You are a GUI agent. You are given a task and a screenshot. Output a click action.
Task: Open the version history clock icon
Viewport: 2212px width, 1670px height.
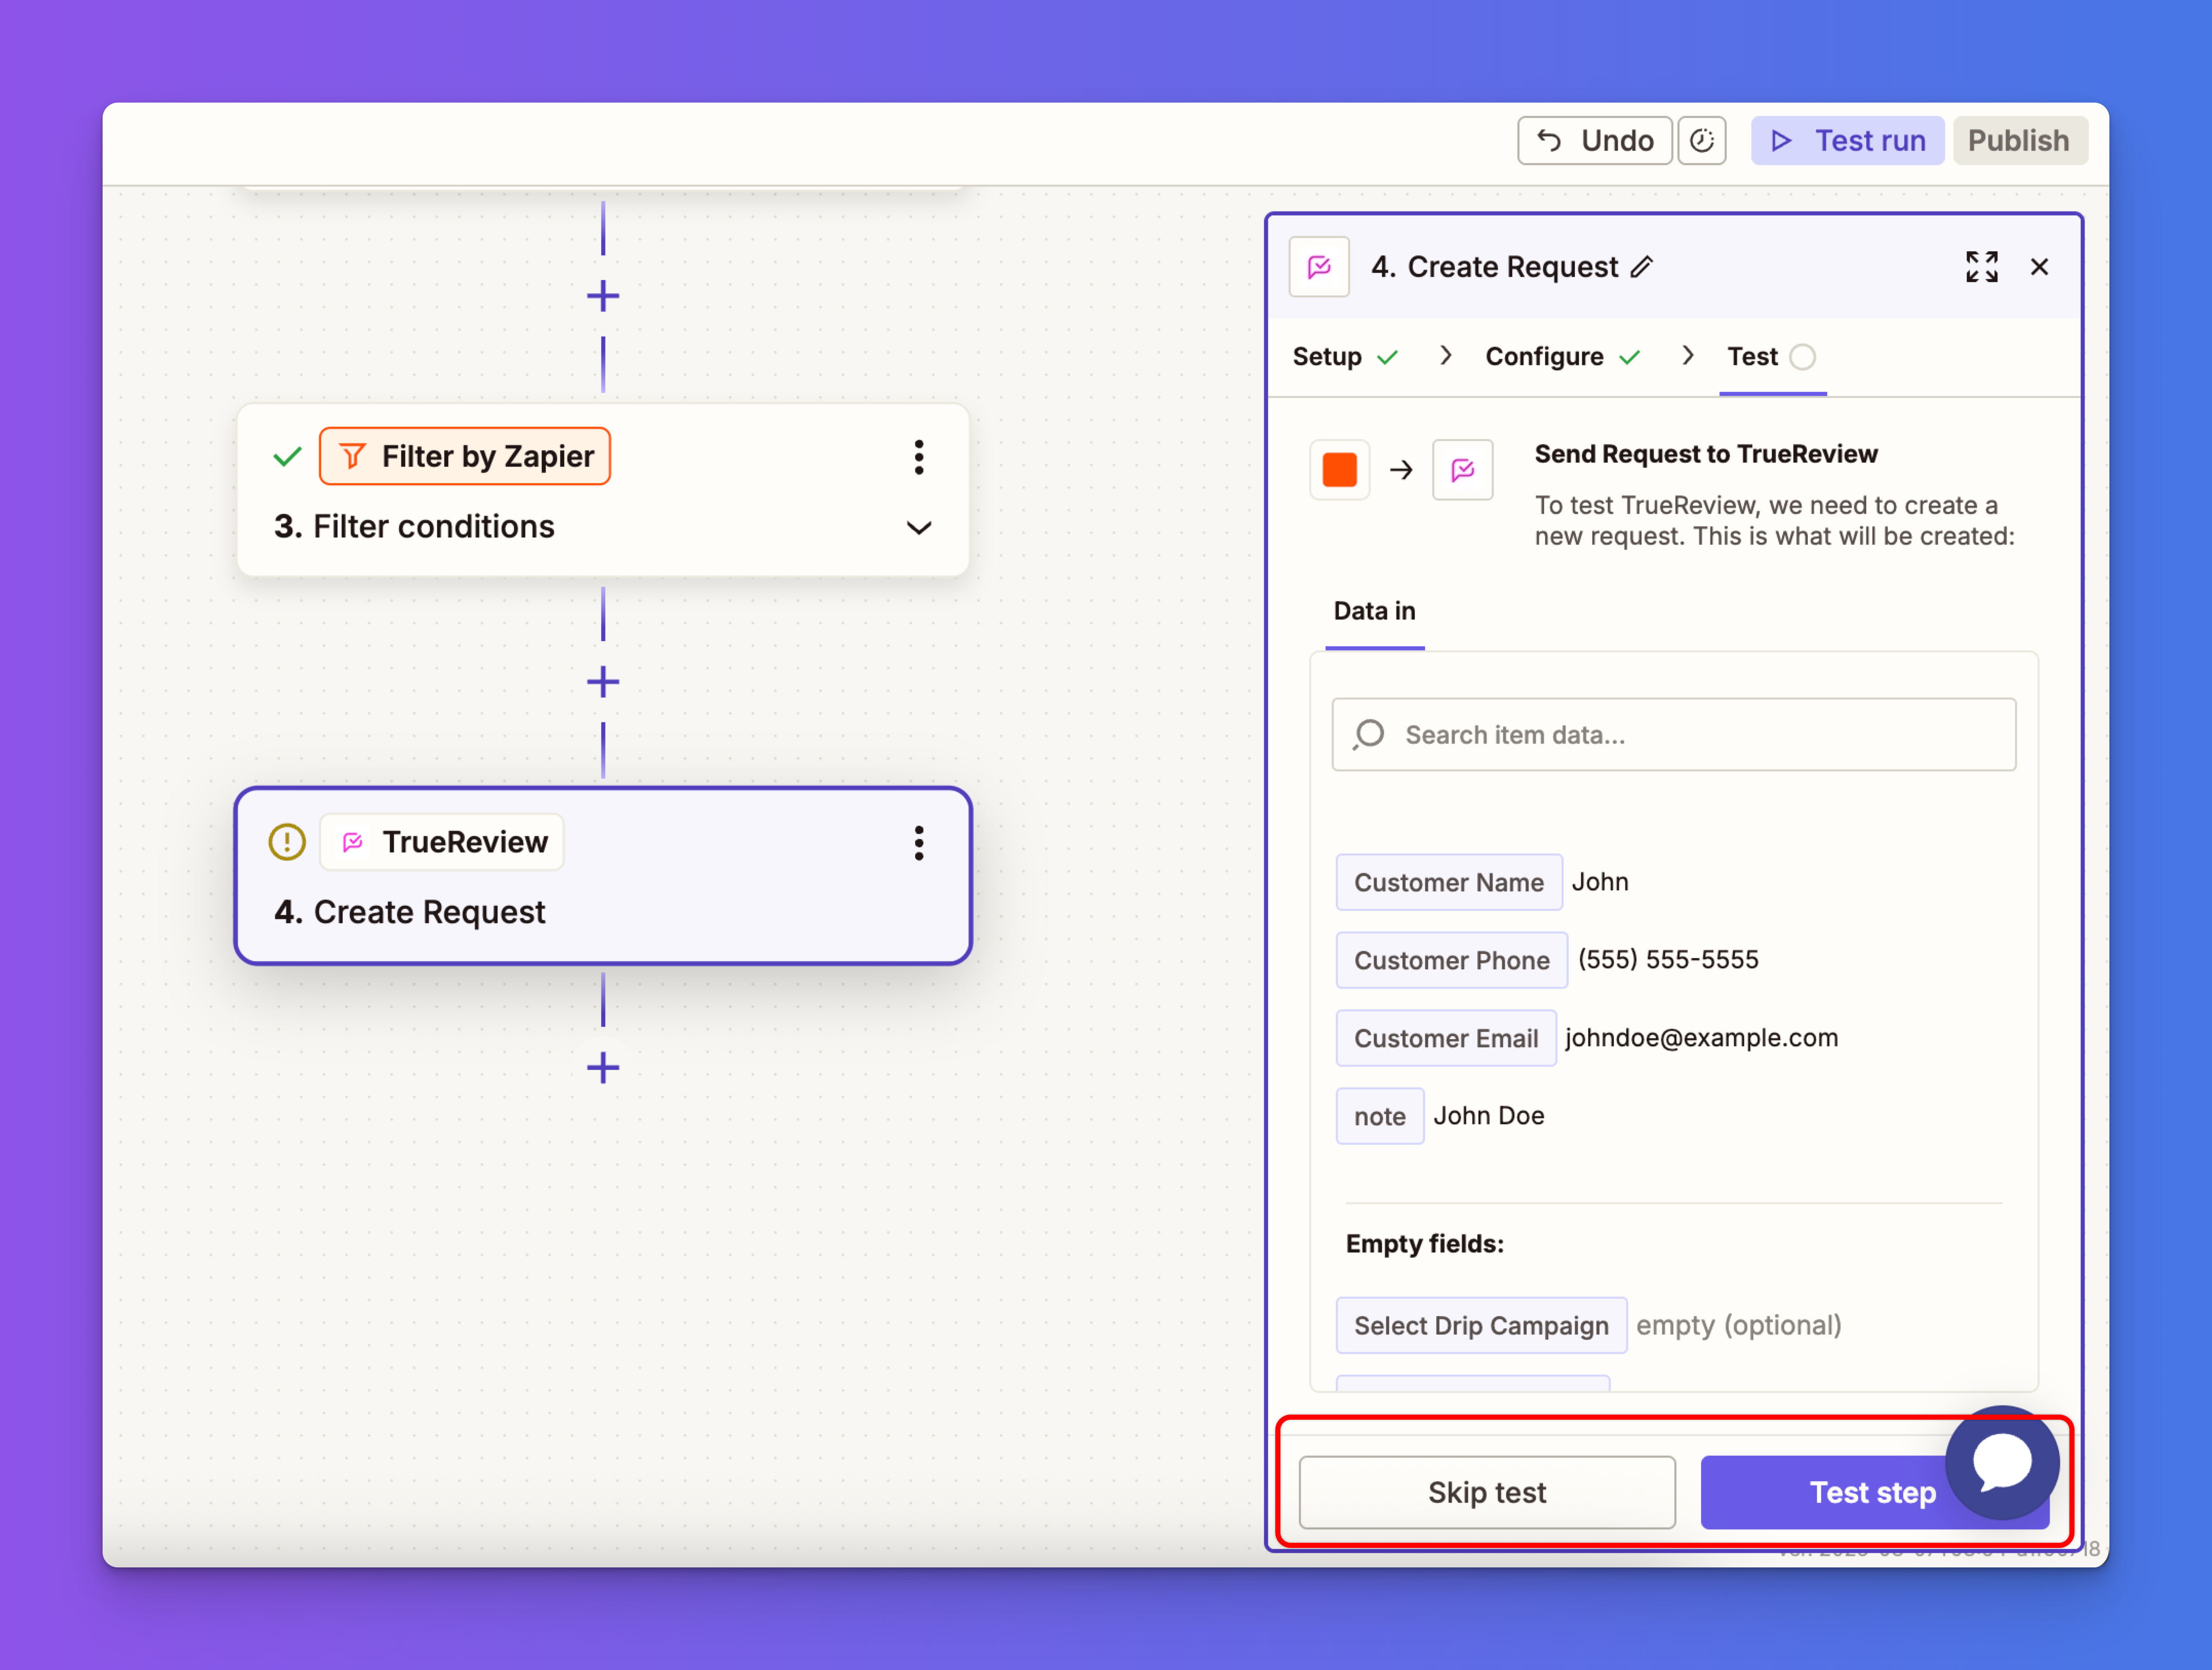pos(1701,141)
